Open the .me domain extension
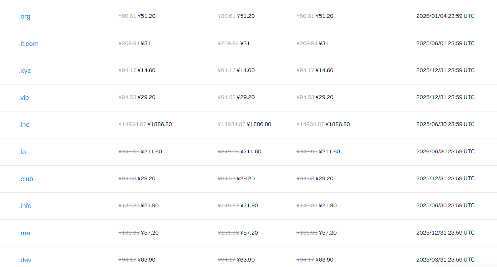This screenshot has width=497, height=267. pos(25,233)
